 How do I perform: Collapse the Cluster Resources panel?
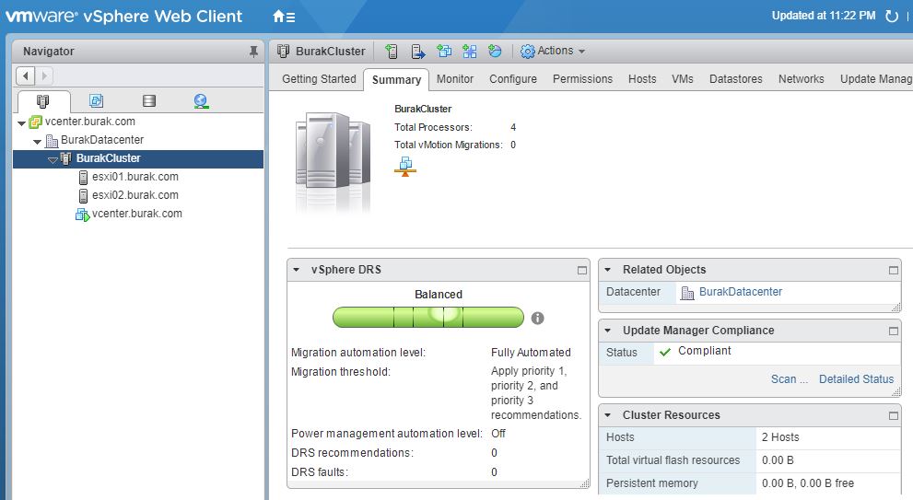607,415
